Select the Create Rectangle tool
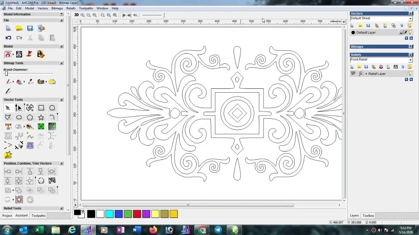419x235 pixels. point(41,108)
